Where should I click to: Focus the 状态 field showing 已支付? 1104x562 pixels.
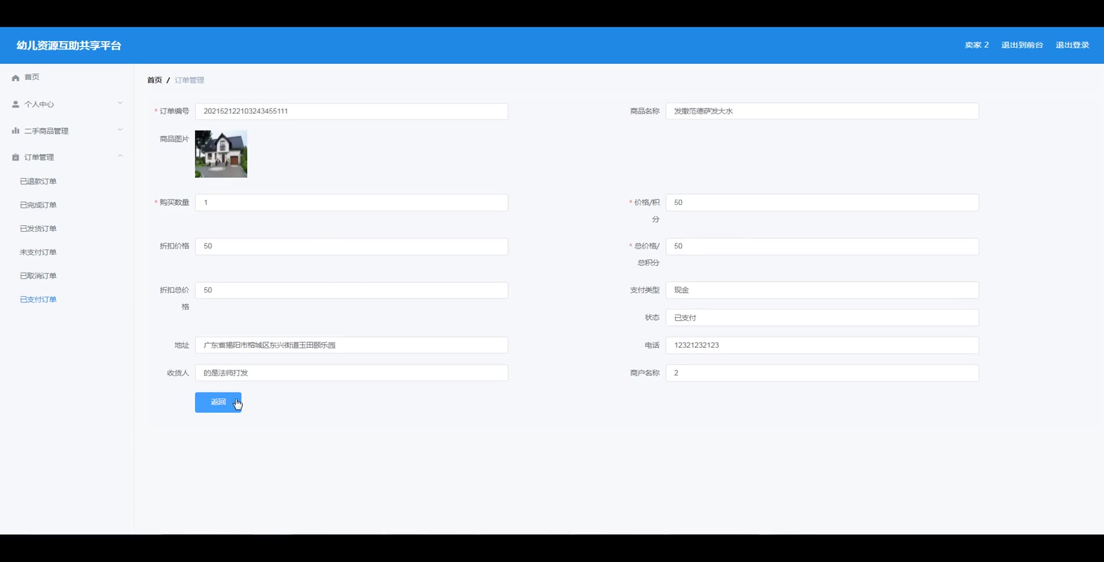822,318
